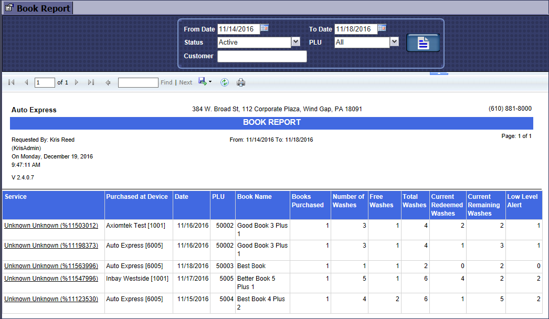The height and width of the screenshot is (319, 549).
Task: Click the View Report document button
Action: tap(423, 43)
